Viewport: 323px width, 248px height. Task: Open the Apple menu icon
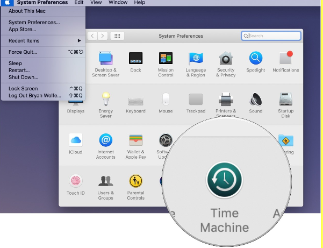tap(8, 3)
